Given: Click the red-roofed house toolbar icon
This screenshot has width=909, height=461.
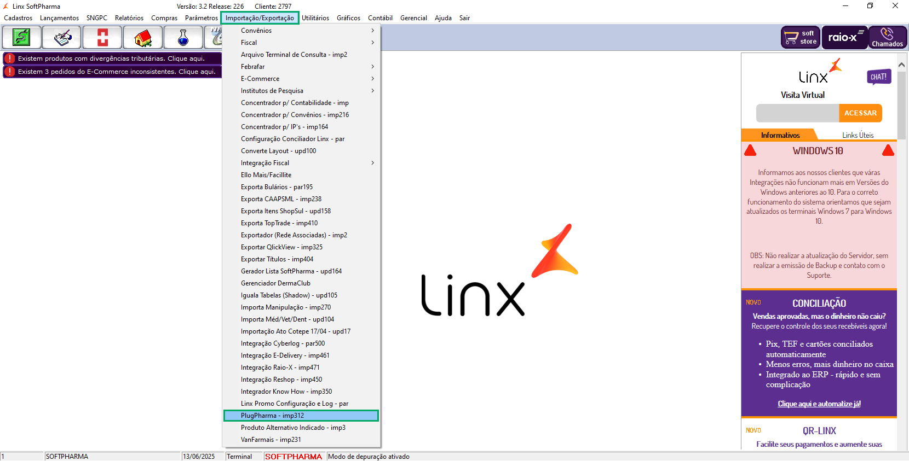Looking at the screenshot, I should tap(143, 37).
